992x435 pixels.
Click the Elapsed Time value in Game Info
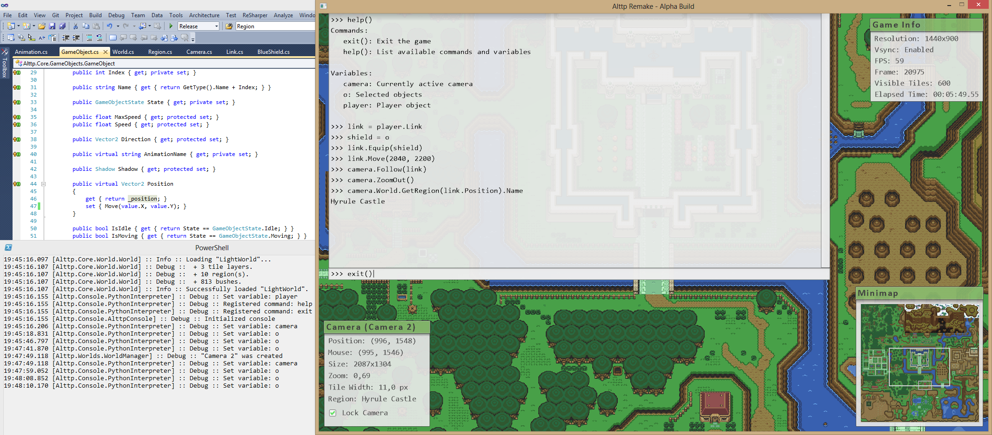[x=956, y=94]
